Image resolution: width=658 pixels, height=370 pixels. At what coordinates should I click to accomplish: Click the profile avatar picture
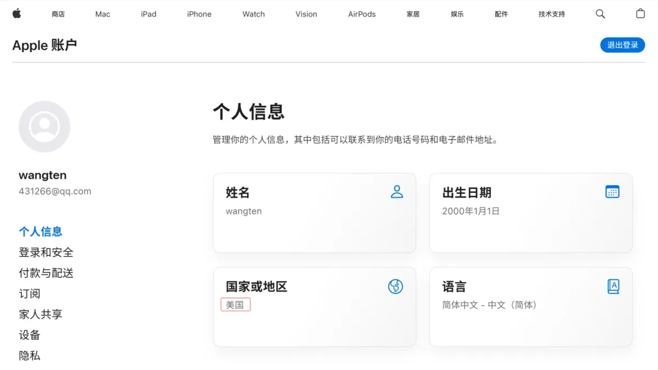(44, 127)
